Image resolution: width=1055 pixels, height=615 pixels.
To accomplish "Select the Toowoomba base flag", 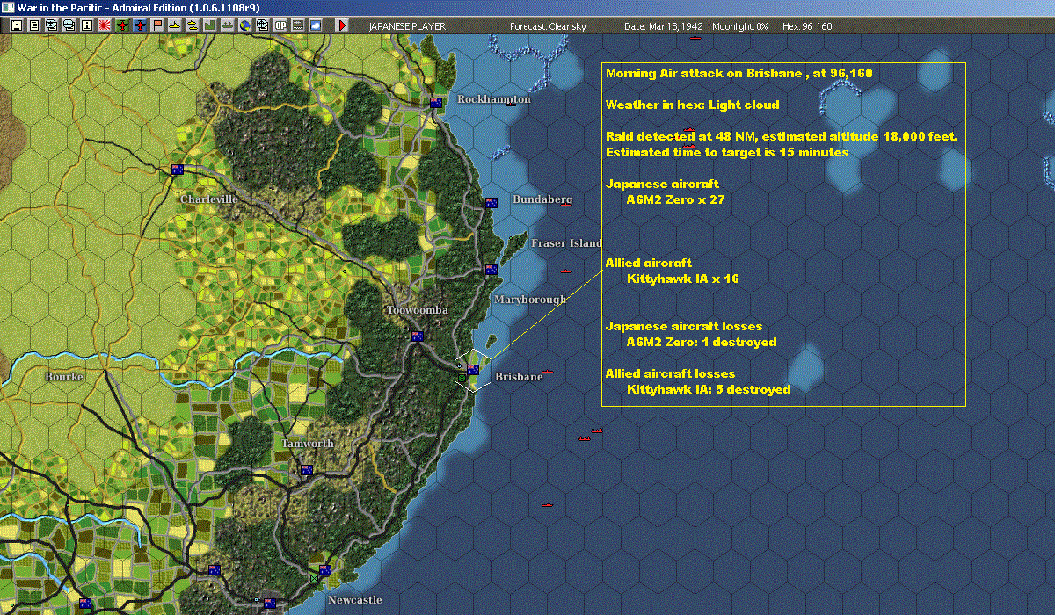I will point(418,336).
